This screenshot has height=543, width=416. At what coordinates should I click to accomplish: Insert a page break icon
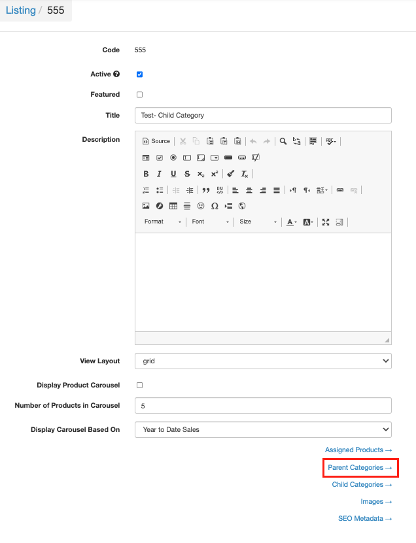click(228, 206)
